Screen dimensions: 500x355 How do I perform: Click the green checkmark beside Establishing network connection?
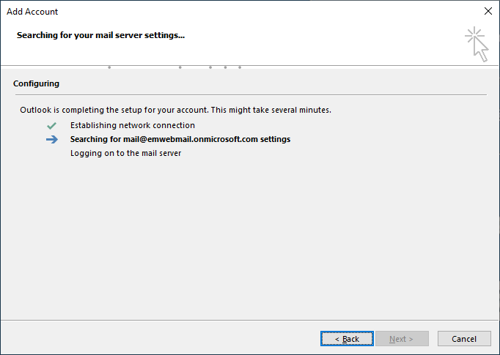(51, 126)
